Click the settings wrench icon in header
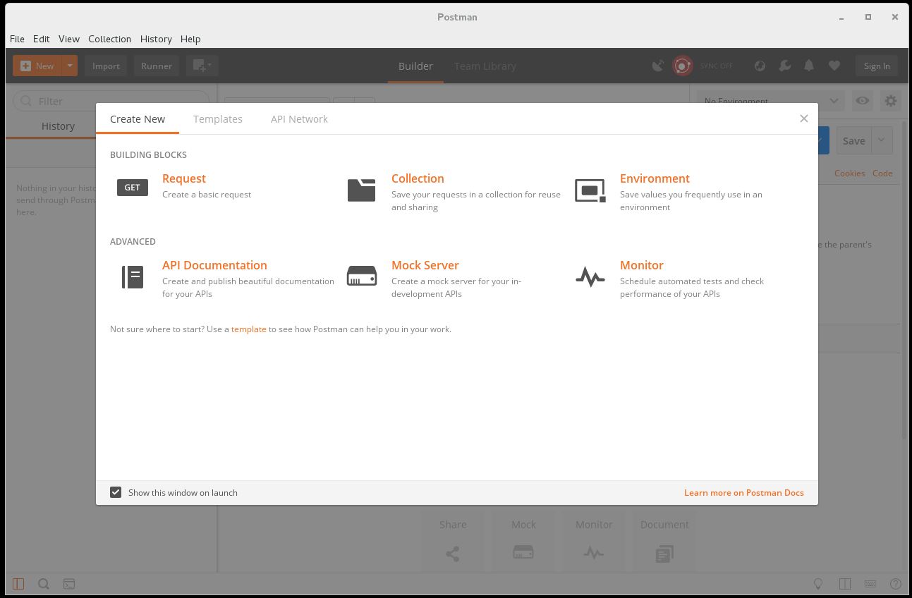Viewport: 912px width, 598px height. point(784,66)
